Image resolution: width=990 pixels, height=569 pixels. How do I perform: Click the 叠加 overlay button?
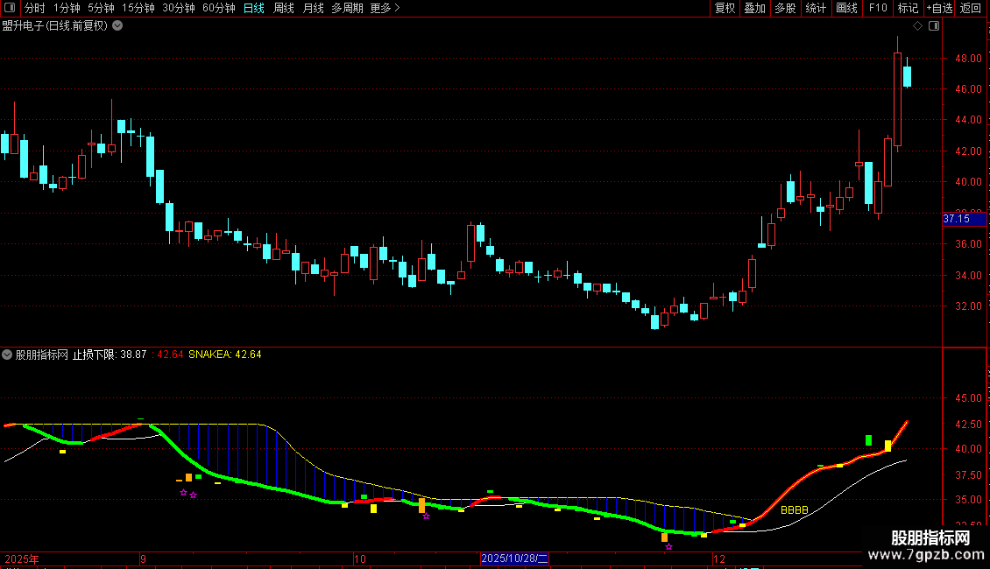coord(754,8)
